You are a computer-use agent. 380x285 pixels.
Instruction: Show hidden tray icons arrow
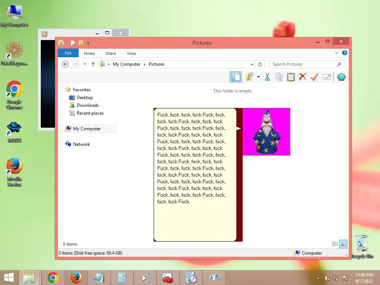click(318, 278)
